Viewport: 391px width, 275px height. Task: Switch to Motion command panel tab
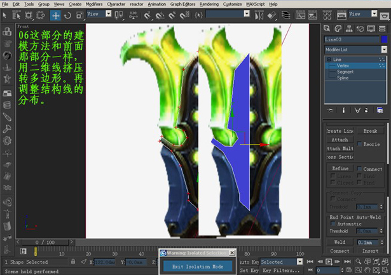click(x=360, y=29)
